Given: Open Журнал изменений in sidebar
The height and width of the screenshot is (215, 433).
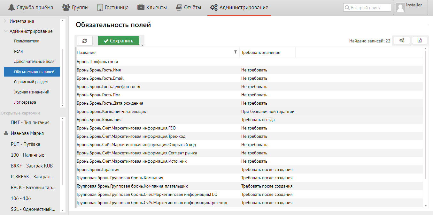Looking at the screenshot, I should [x=31, y=92].
